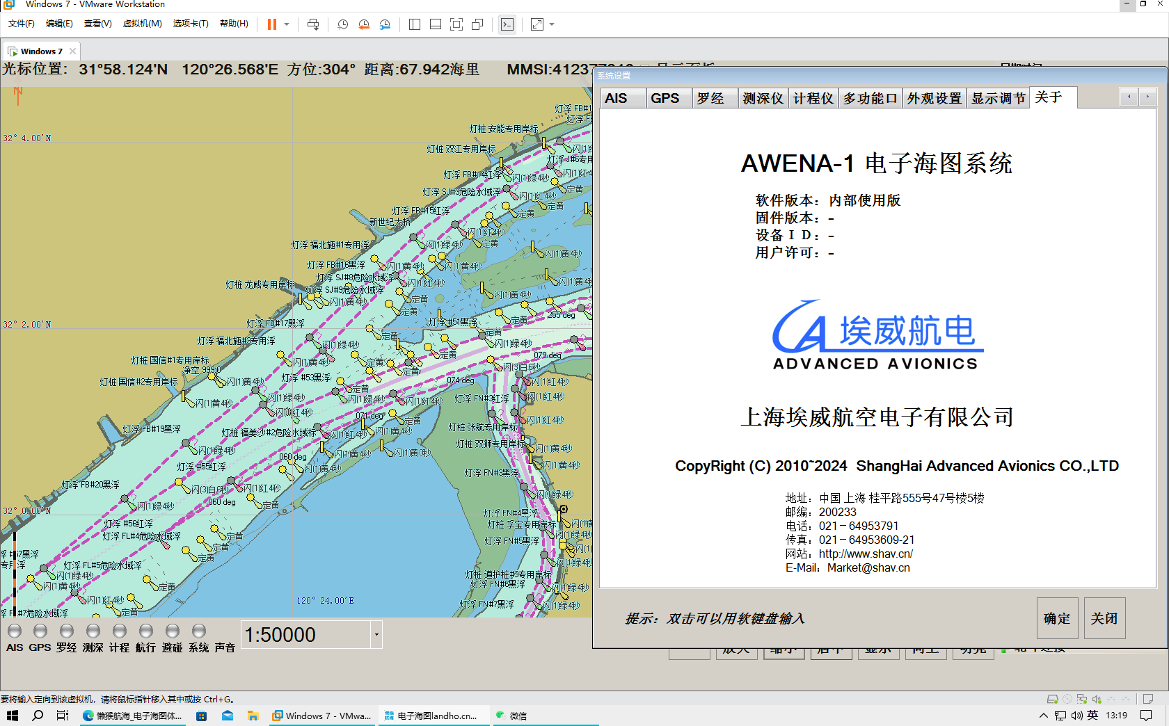Open the console view icon
Screen dimensions: 1169x726
pos(507,24)
